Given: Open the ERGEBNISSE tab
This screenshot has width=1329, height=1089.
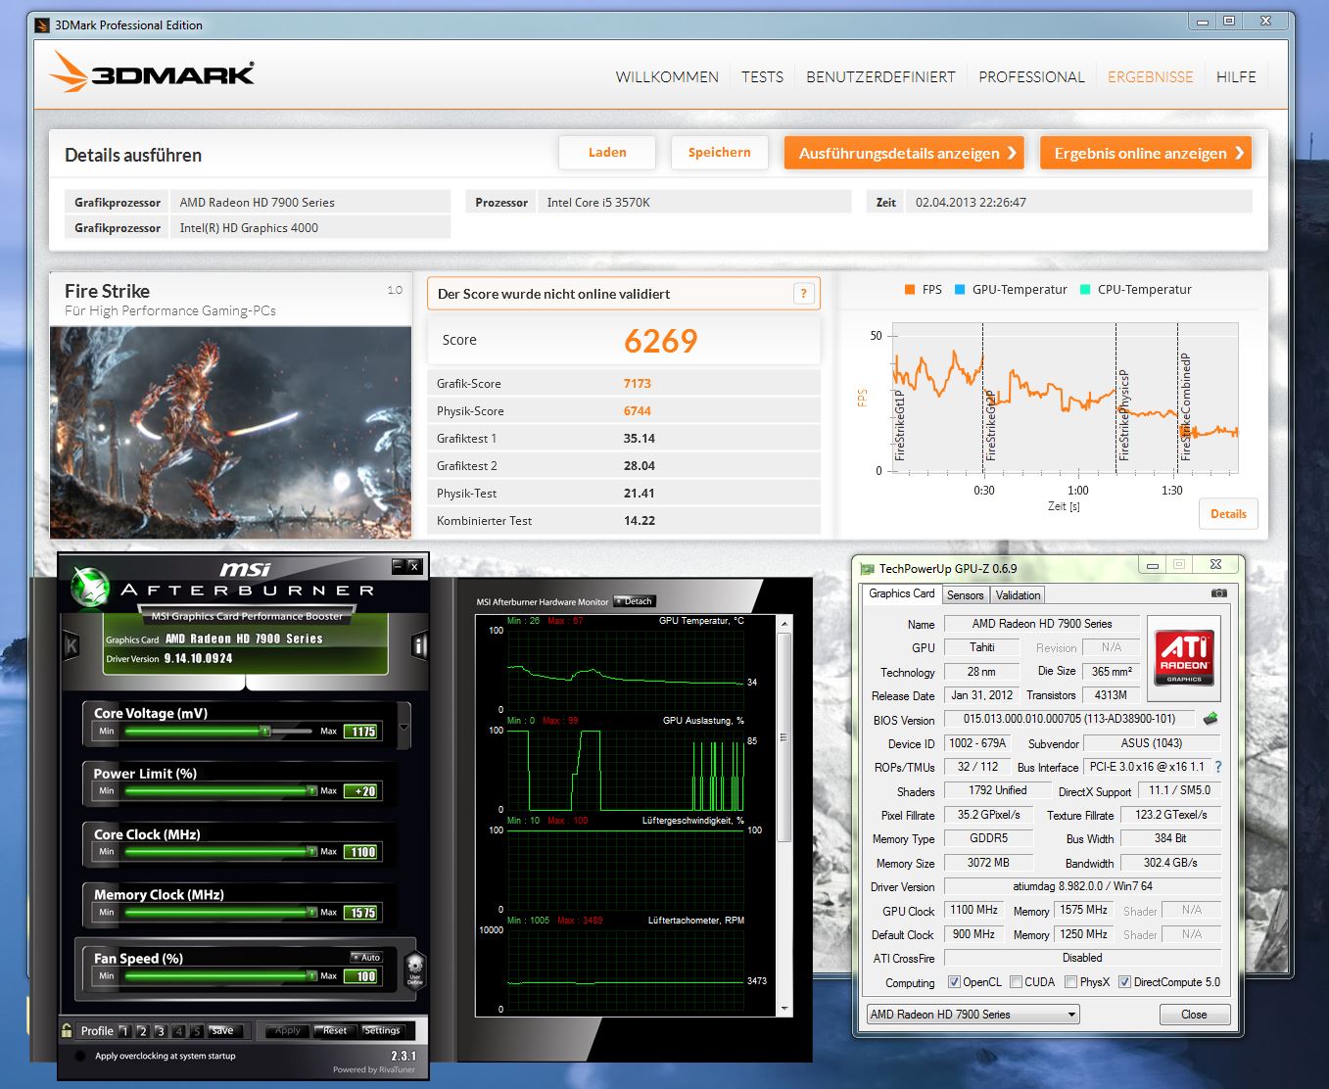Looking at the screenshot, I should (x=1150, y=76).
